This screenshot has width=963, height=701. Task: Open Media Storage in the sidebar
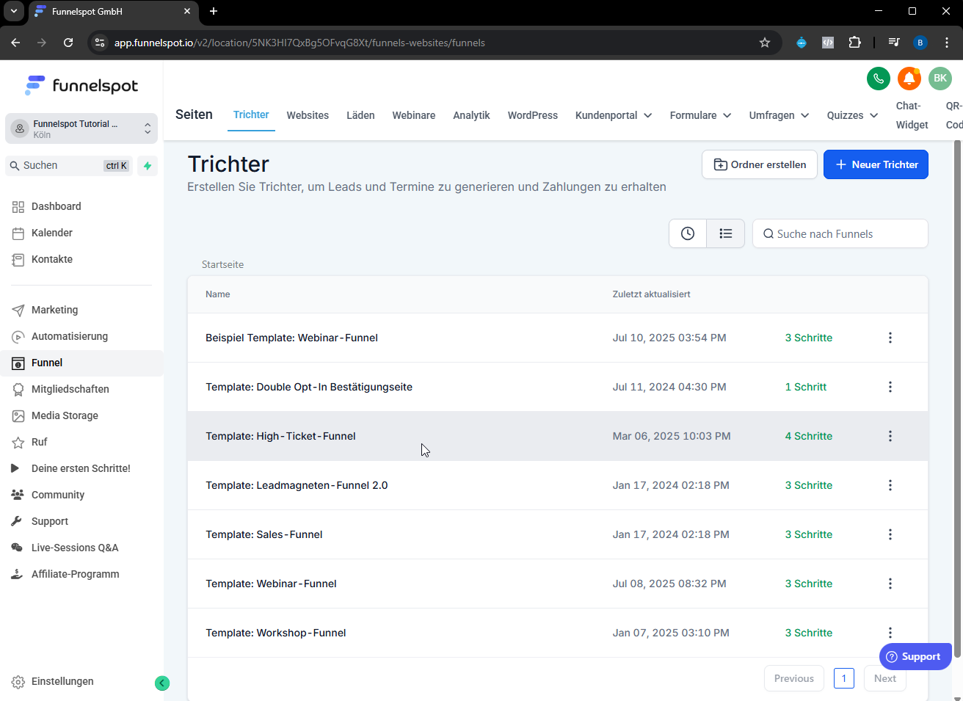click(x=65, y=415)
